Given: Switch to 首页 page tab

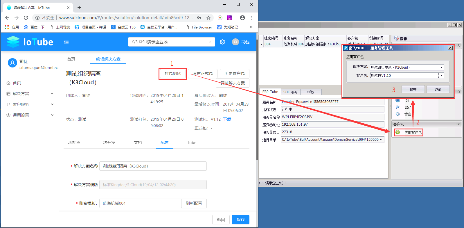Looking at the screenshot, I should point(71,59).
